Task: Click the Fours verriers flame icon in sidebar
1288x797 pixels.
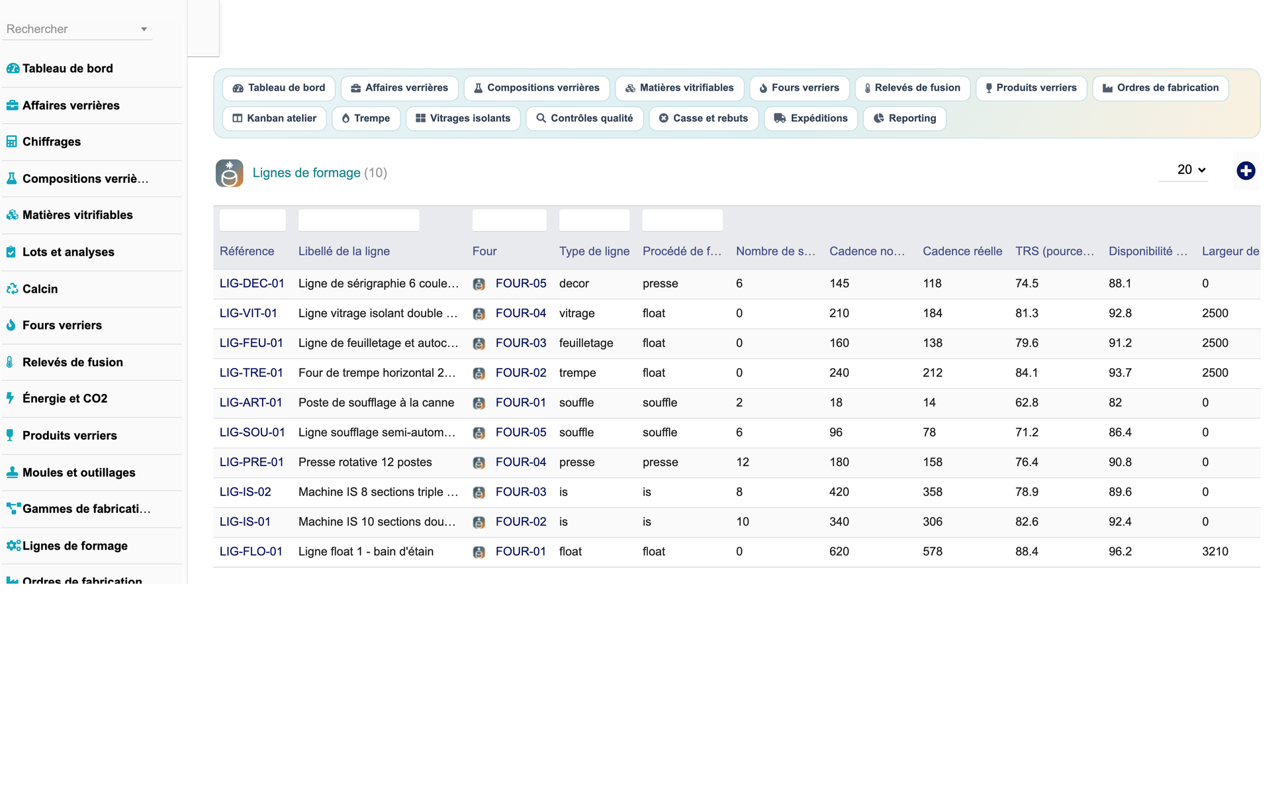Action: coord(11,325)
